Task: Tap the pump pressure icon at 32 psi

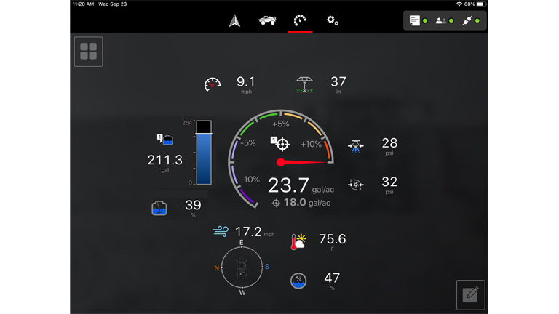Action: (356, 185)
